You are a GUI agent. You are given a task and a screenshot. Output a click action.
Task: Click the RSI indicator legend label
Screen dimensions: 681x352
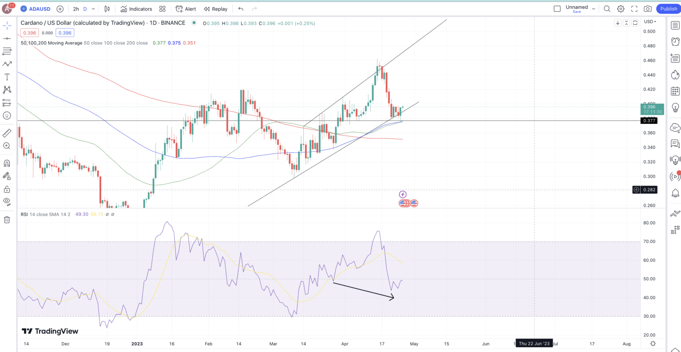(25, 214)
